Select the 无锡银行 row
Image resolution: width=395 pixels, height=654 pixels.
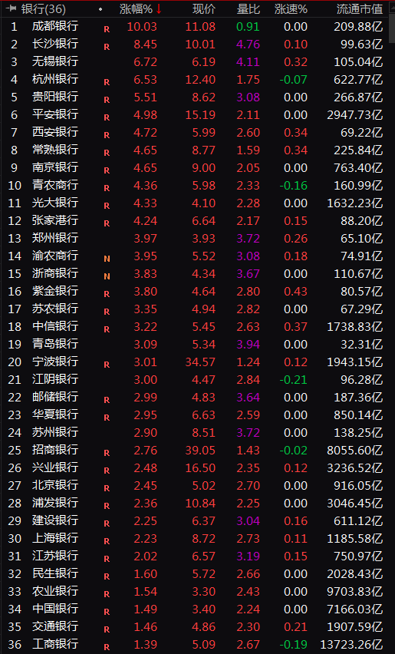pos(196,61)
